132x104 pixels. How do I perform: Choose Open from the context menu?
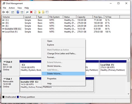tap(63, 41)
